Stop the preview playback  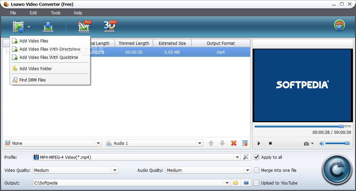pyautogui.click(x=270, y=143)
